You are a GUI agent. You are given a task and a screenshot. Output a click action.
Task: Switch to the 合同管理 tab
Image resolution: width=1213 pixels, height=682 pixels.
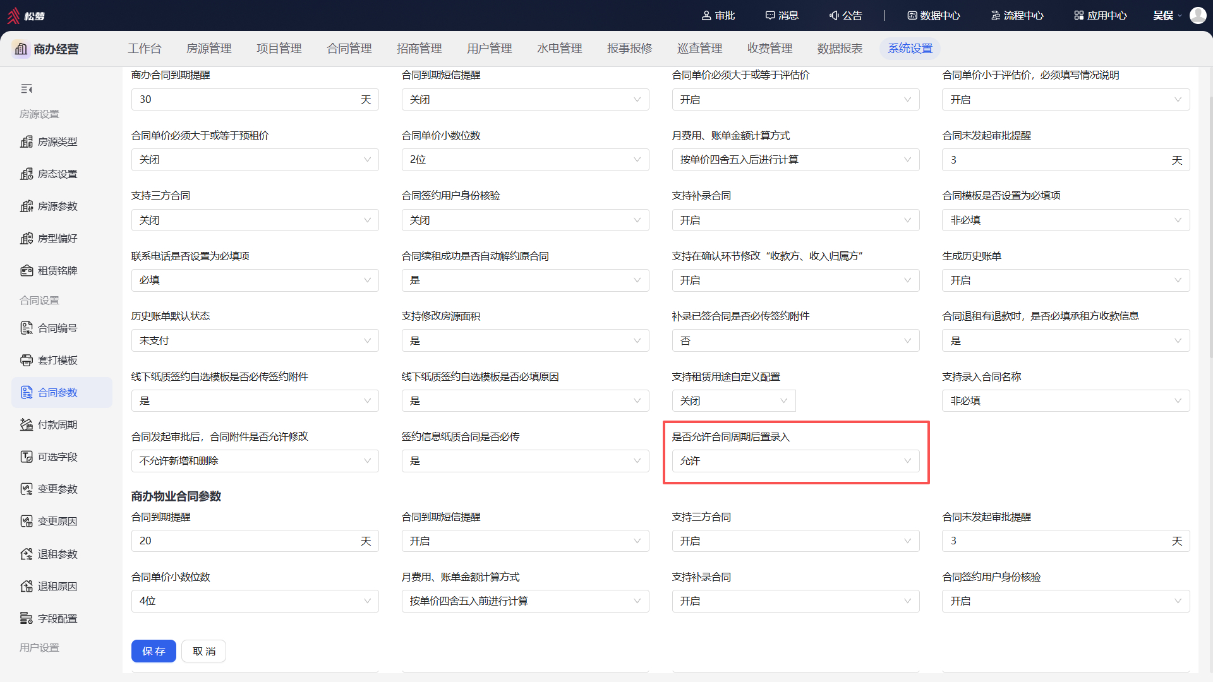349,49
